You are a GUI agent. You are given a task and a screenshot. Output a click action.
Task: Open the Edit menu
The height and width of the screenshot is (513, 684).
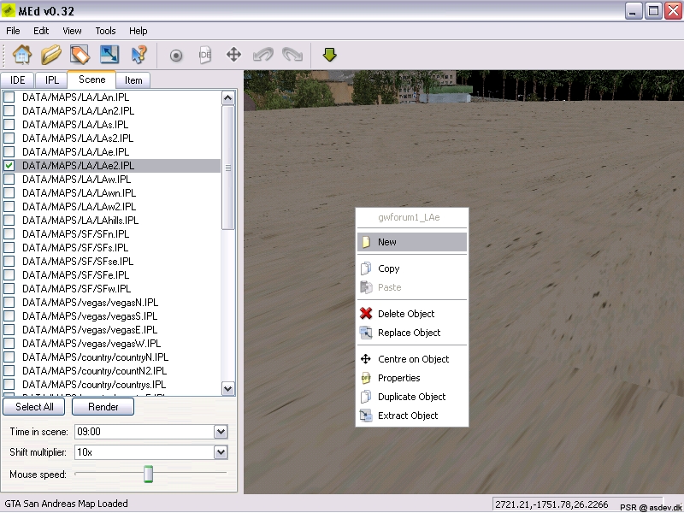point(41,31)
